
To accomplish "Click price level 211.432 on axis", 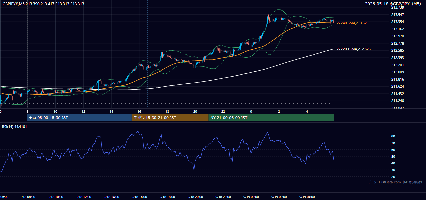I will click(397, 94).
